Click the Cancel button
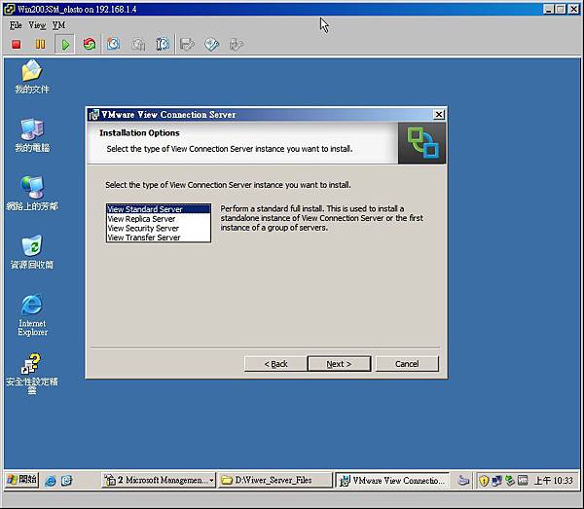Image resolution: width=584 pixels, height=509 pixels. tap(407, 364)
